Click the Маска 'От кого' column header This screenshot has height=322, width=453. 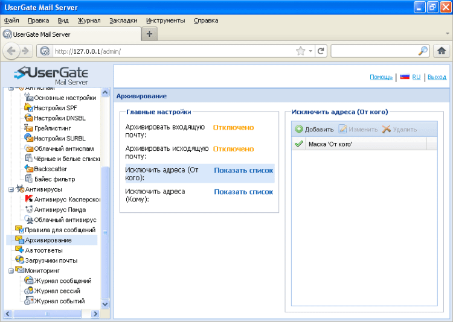point(366,144)
